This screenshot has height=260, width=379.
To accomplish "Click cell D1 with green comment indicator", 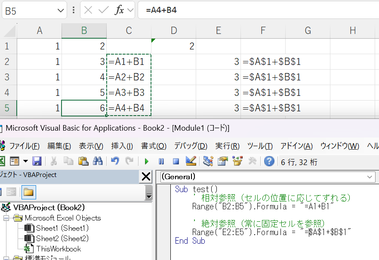I will (x=173, y=46).
